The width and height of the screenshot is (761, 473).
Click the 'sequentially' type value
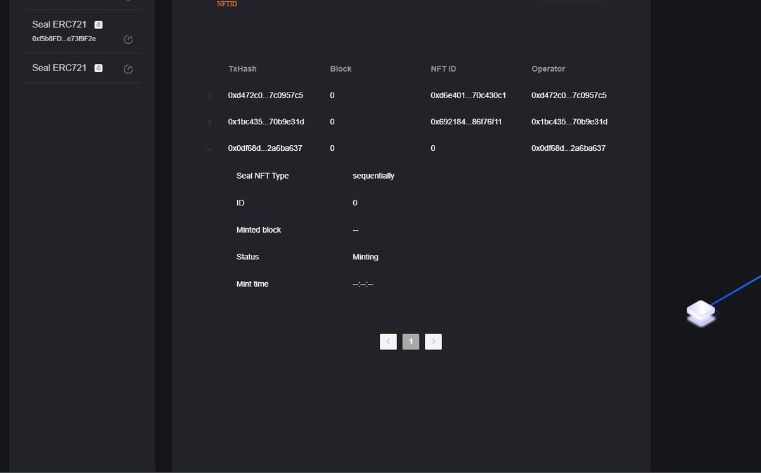pyautogui.click(x=374, y=176)
